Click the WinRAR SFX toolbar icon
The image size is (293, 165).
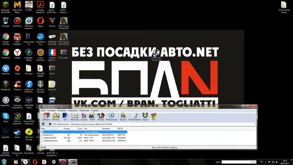click(154, 116)
